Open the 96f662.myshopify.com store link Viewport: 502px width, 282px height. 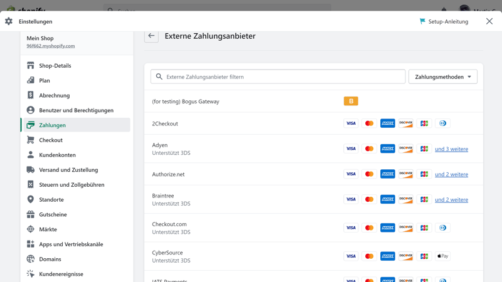point(50,46)
